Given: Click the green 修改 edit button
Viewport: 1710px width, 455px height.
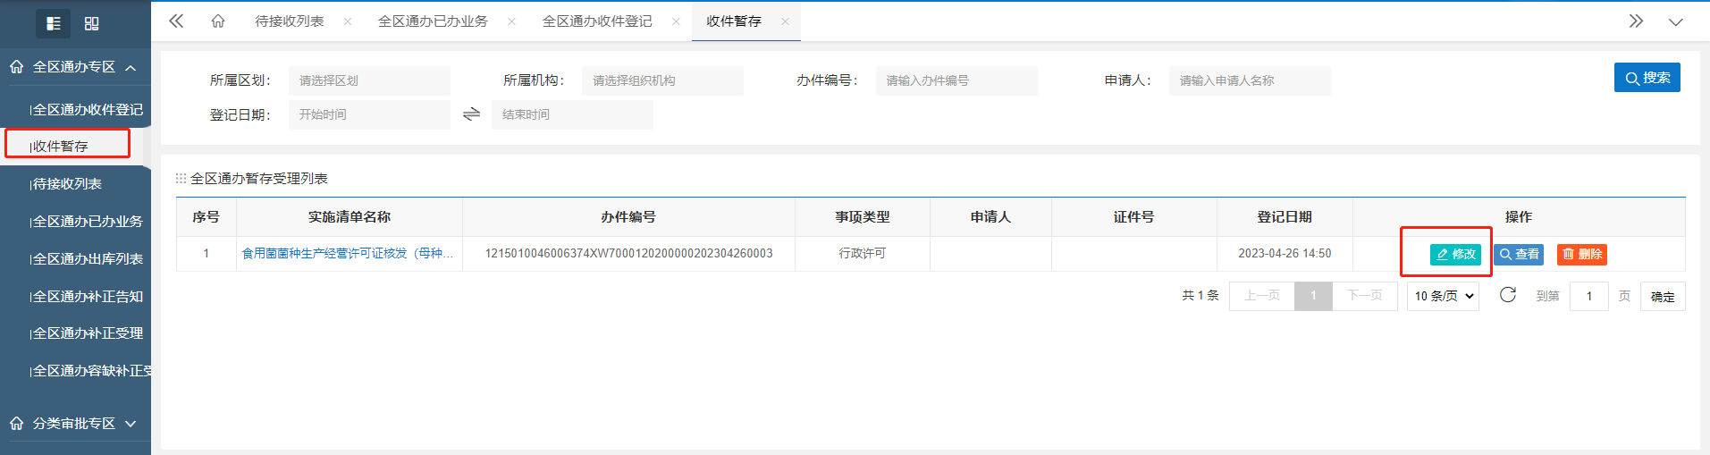Looking at the screenshot, I should tap(1455, 255).
